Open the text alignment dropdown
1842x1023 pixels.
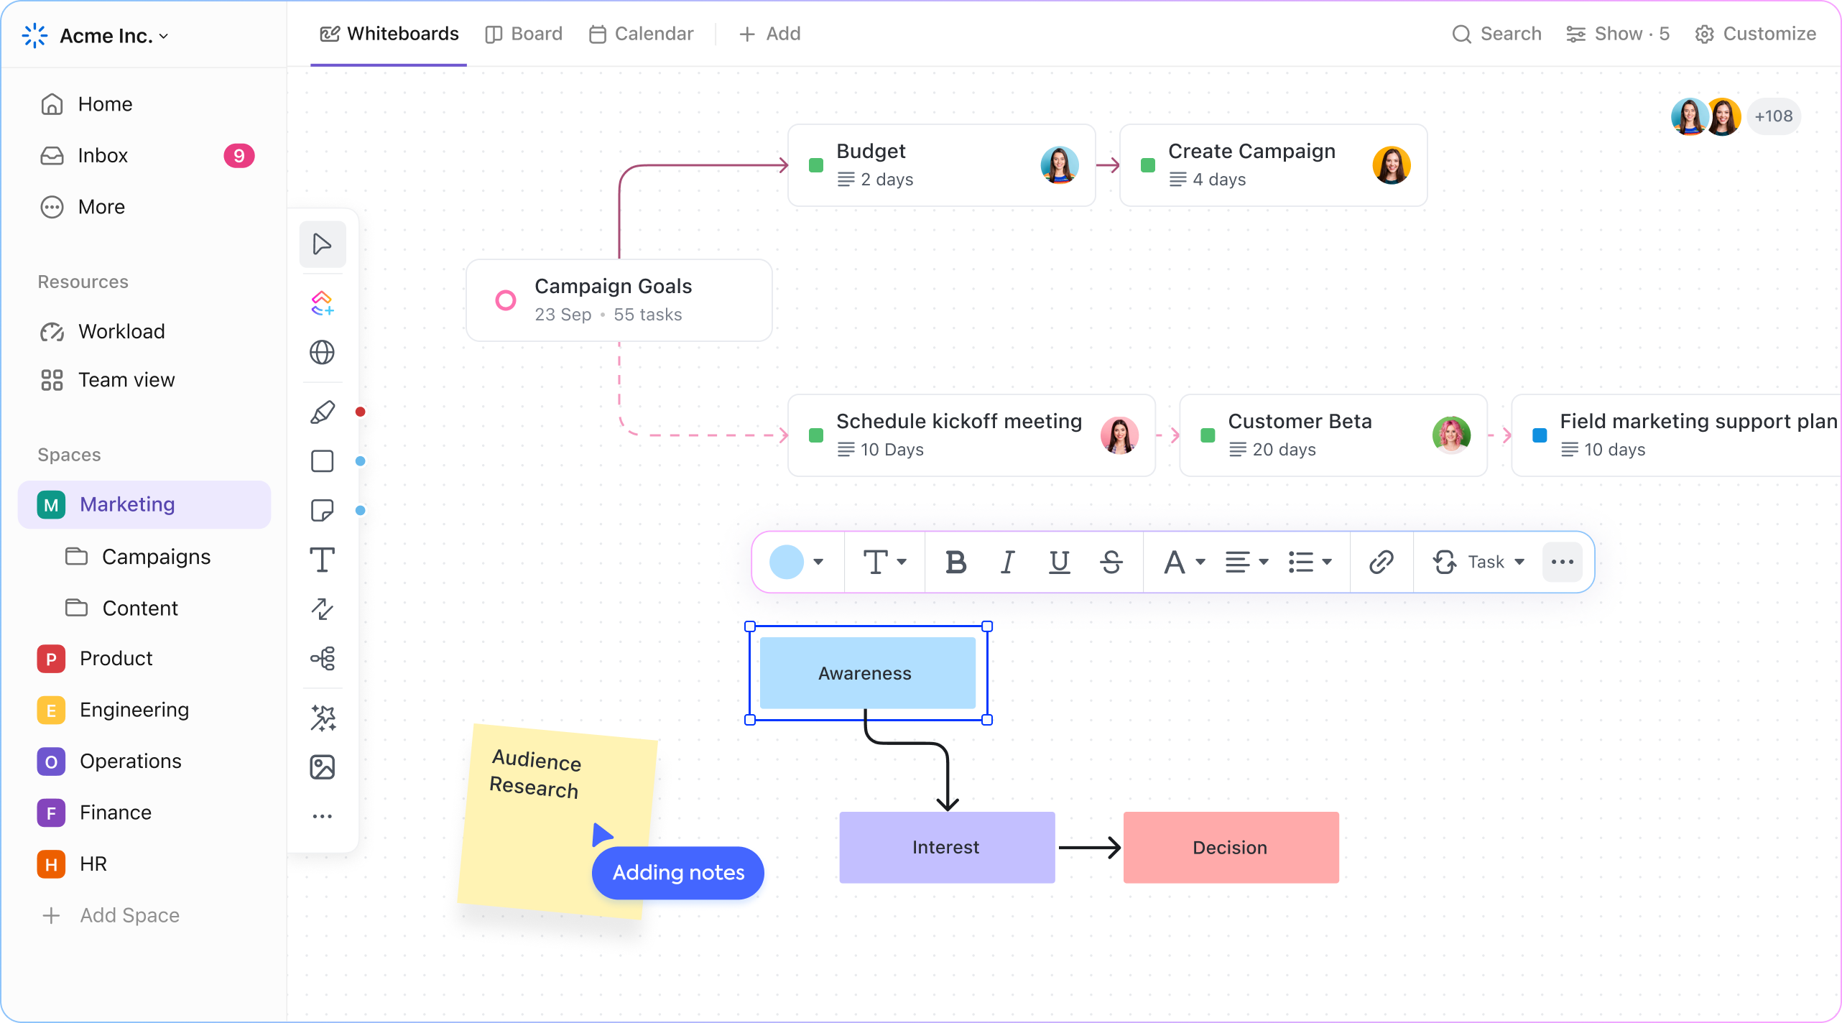point(1244,562)
